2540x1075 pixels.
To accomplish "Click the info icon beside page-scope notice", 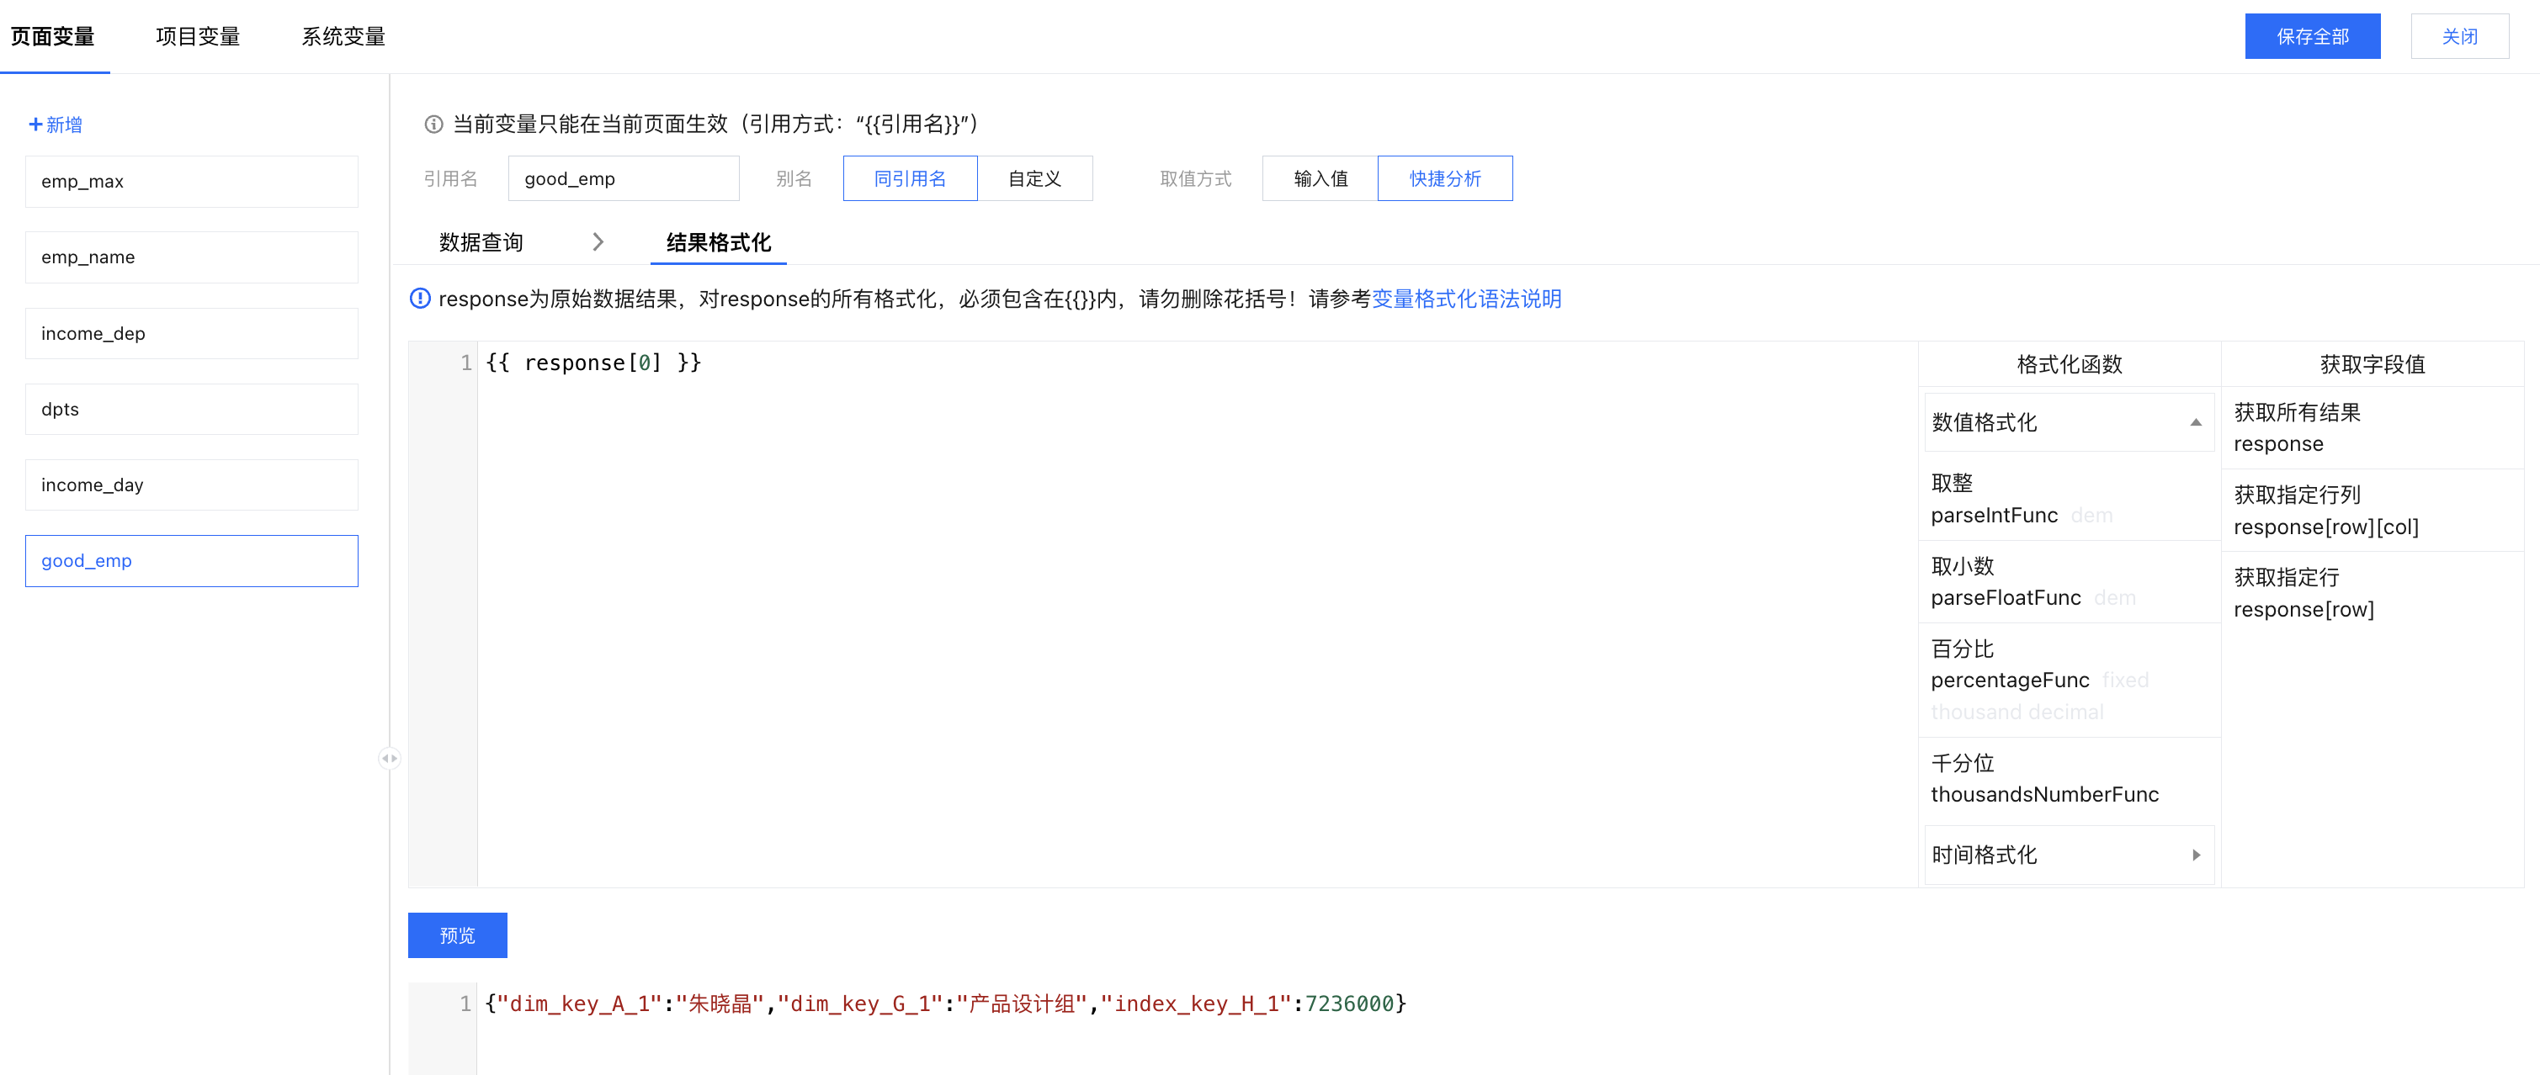I will 433,124.
